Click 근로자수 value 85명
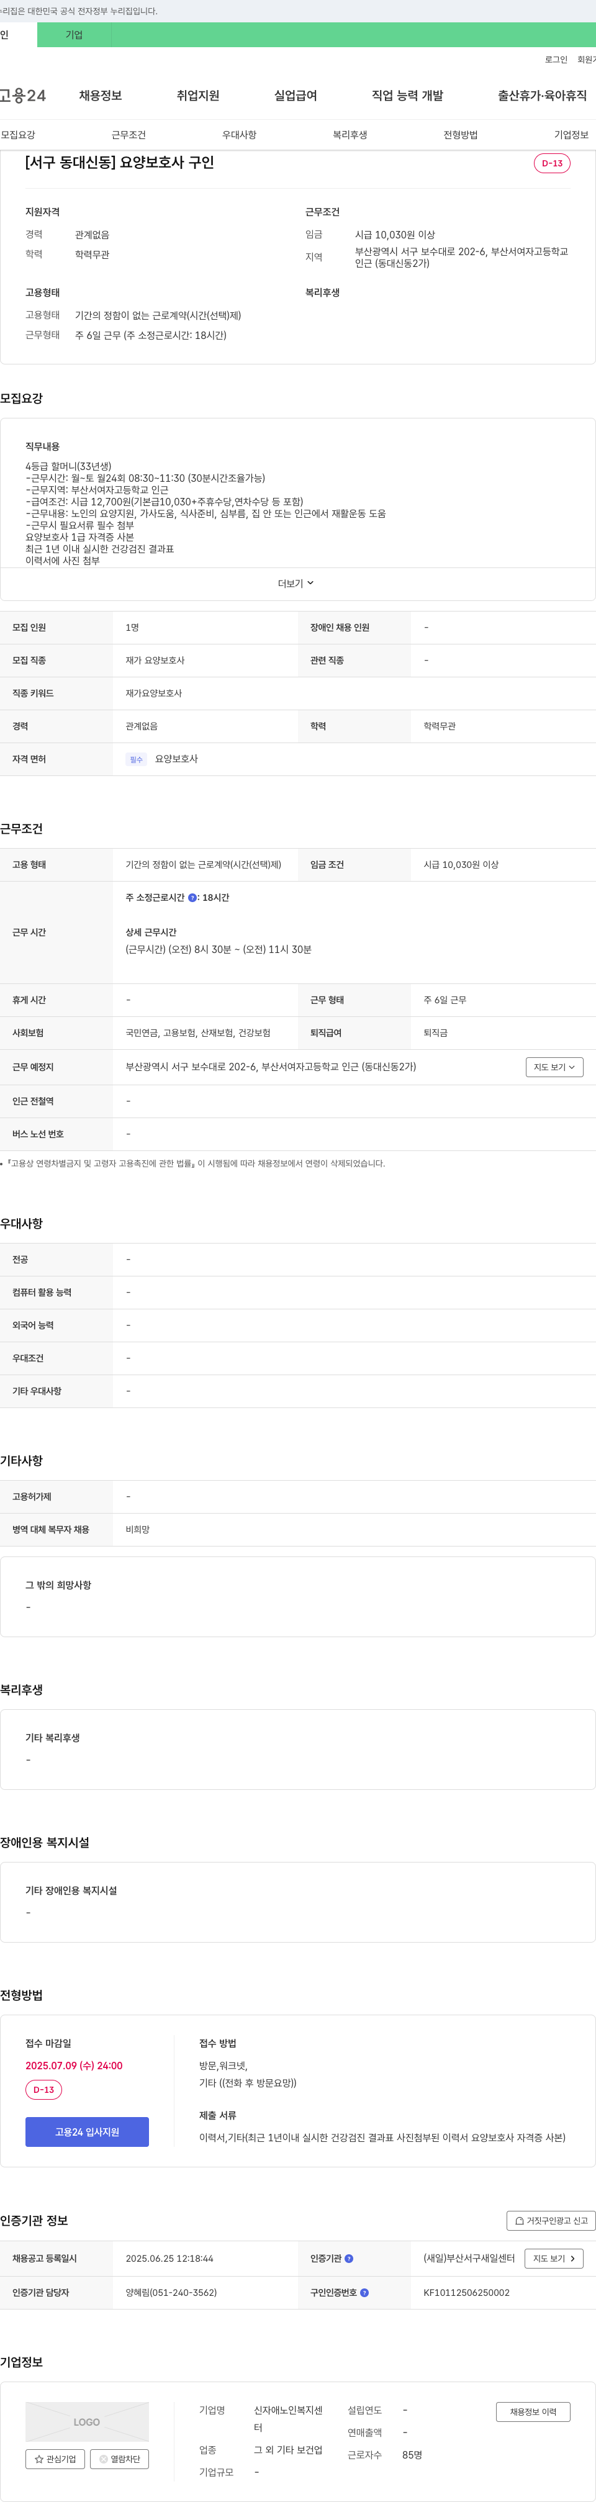The height and width of the screenshot is (2502, 596). [412, 2454]
